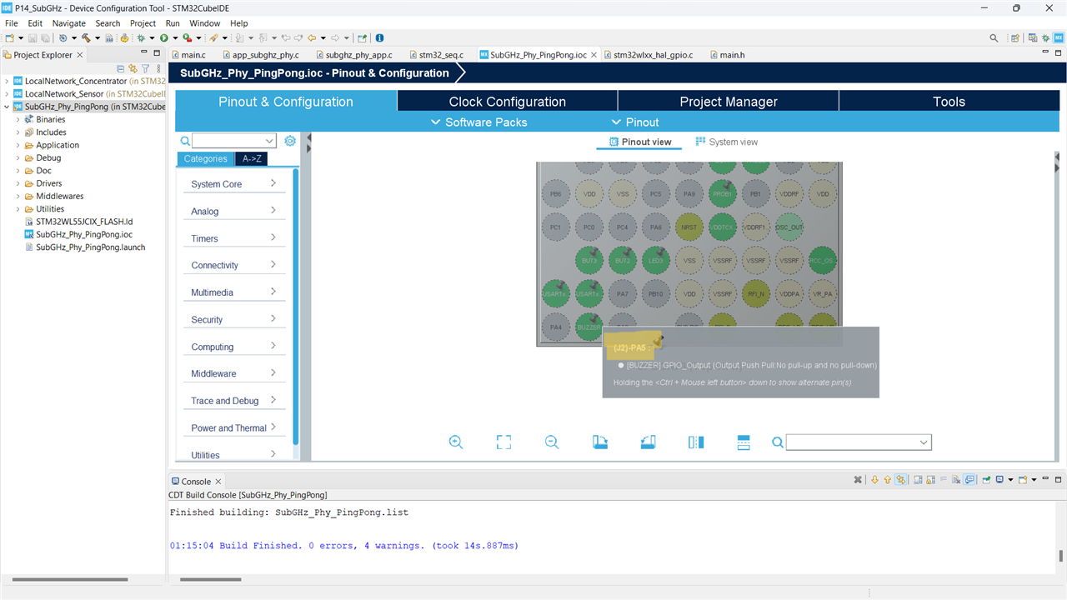The image size is (1067, 600).
Task: Click Link with Editor in Project Explorer
Action: pyautogui.click(x=133, y=68)
